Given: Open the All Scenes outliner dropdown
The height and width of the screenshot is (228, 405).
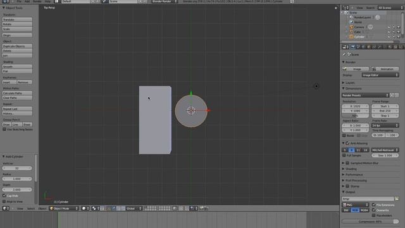Looking at the screenshot, I should coord(390,8).
